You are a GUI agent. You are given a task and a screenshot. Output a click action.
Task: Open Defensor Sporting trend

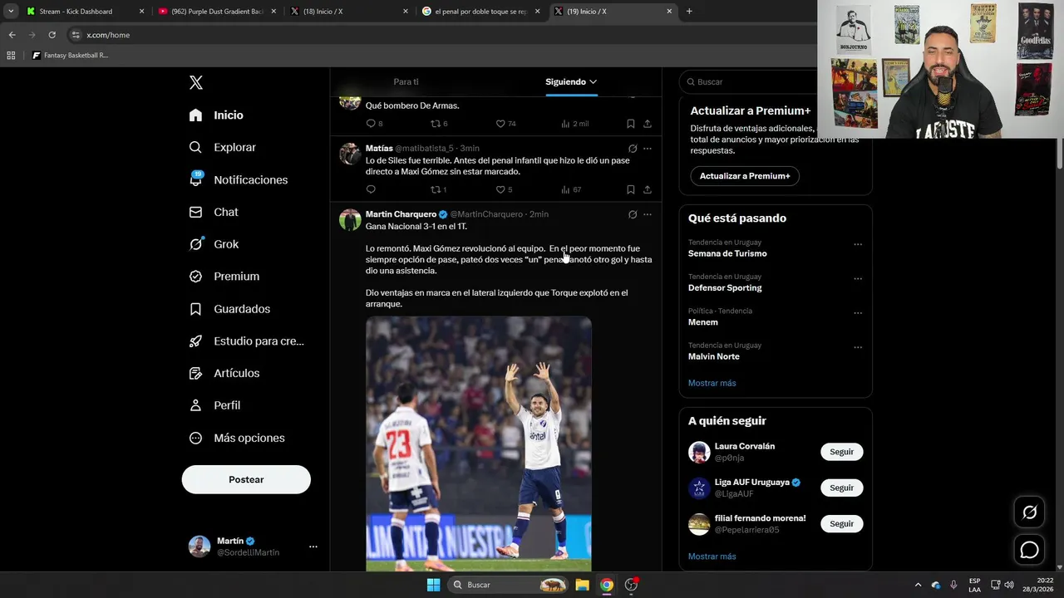tap(725, 287)
